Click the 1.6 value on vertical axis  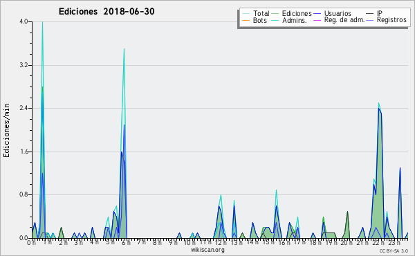pyautogui.click(x=24, y=152)
